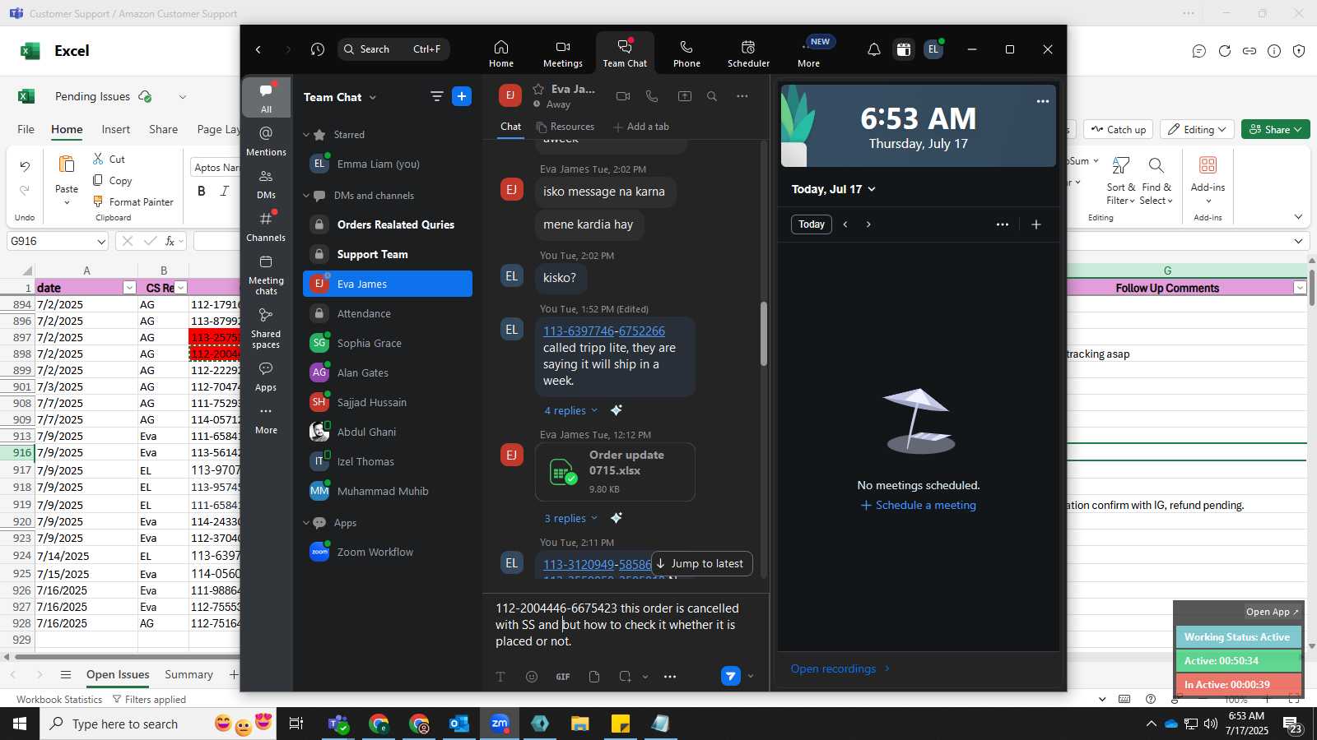Collapse DMs and channels section
1317x740 pixels.
(306, 196)
